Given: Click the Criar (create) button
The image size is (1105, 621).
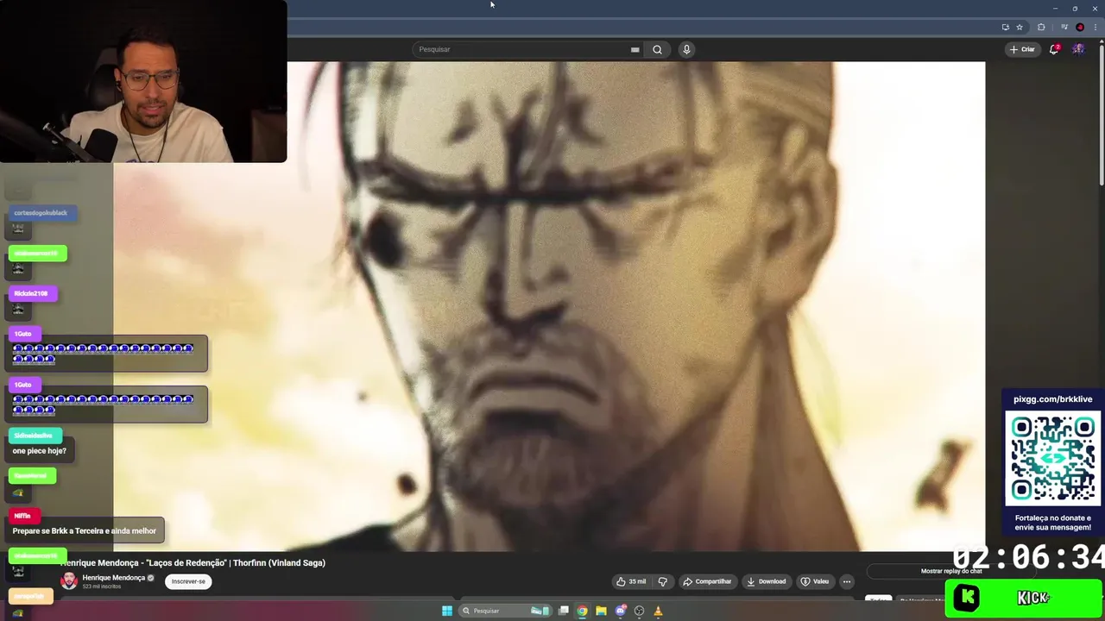Looking at the screenshot, I should (x=1022, y=49).
